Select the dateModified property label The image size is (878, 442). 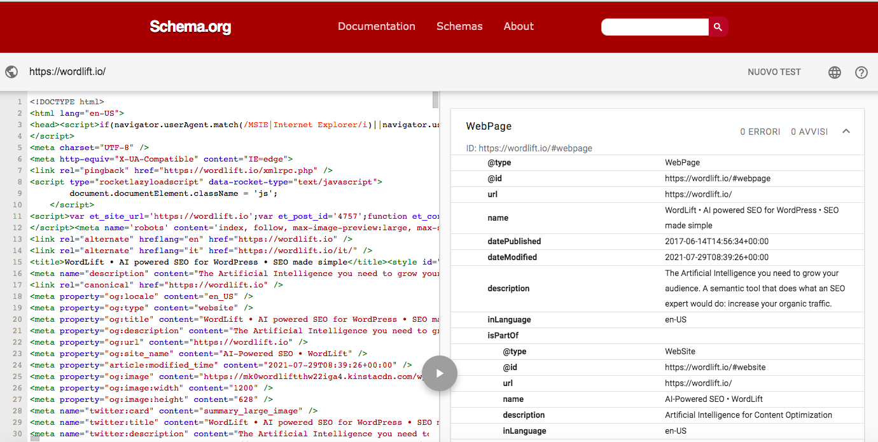[512, 258]
